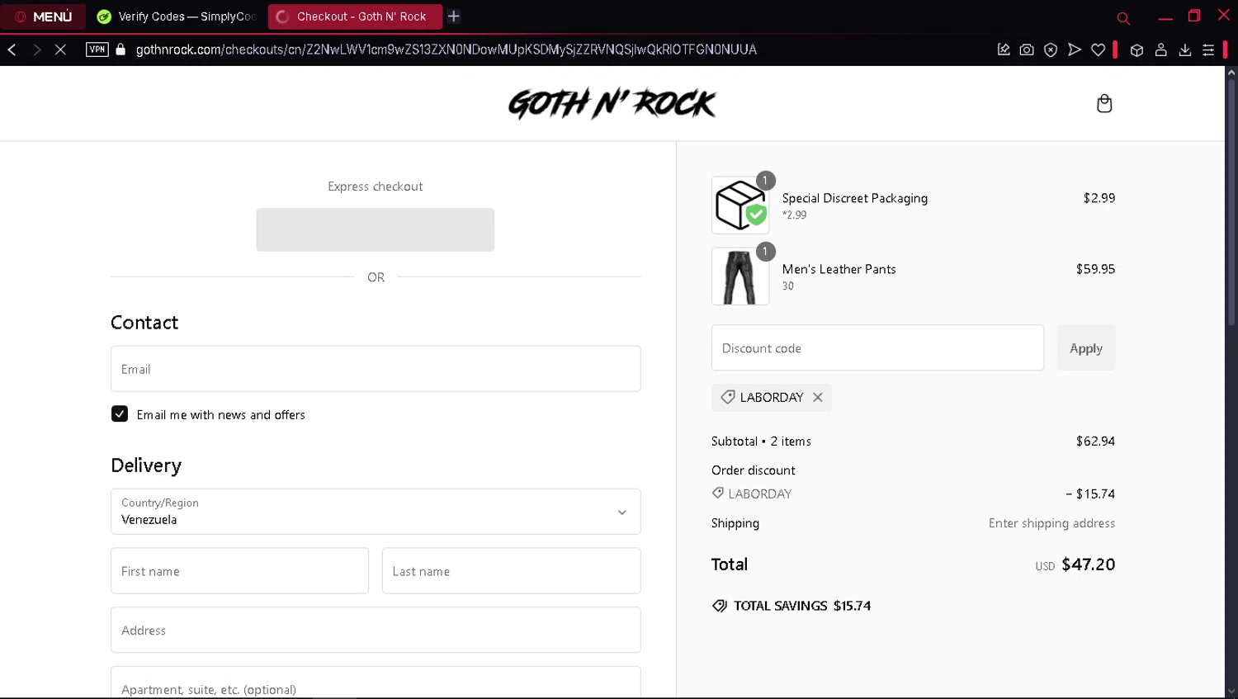
Task: Click the Special Discreet Packaging text
Action: pyautogui.click(x=854, y=198)
